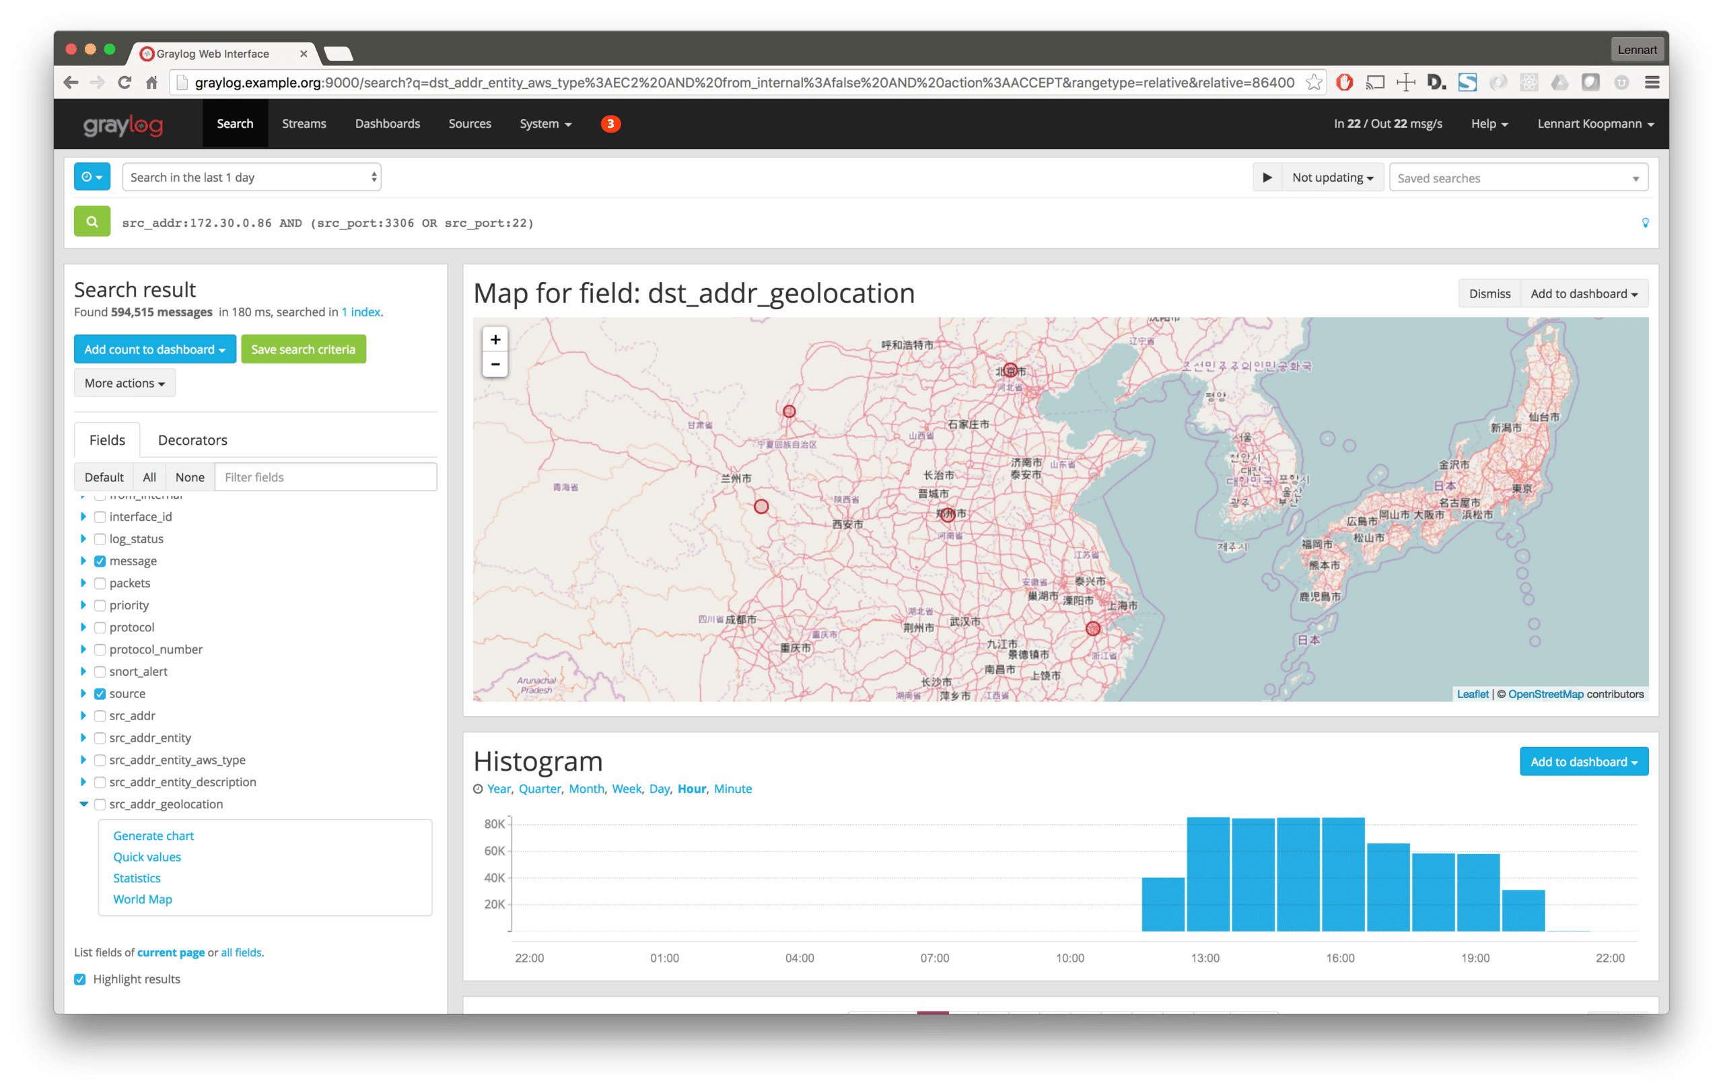Zoom out on the map
This screenshot has width=1723, height=1091.
click(495, 364)
